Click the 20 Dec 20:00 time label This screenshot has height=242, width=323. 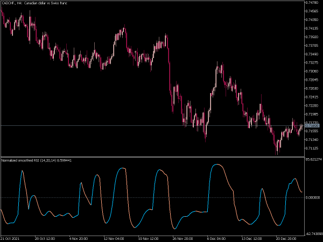[x=286, y=238]
